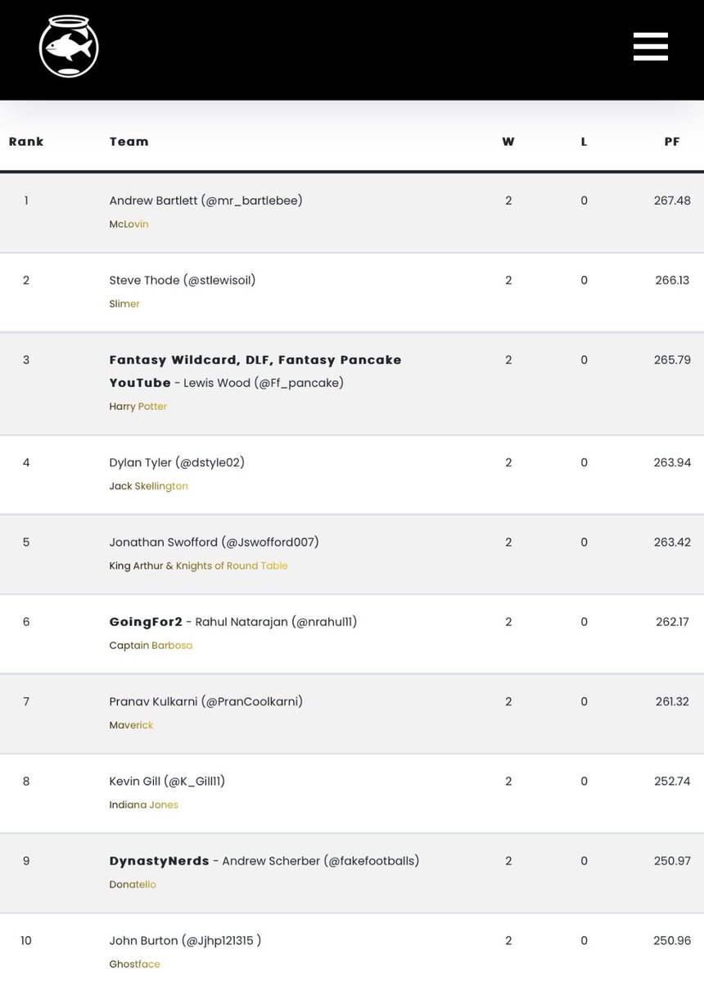Click the fishbowl logo icon

click(69, 47)
